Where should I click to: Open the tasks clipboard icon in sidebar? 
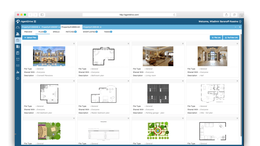[18, 53]
